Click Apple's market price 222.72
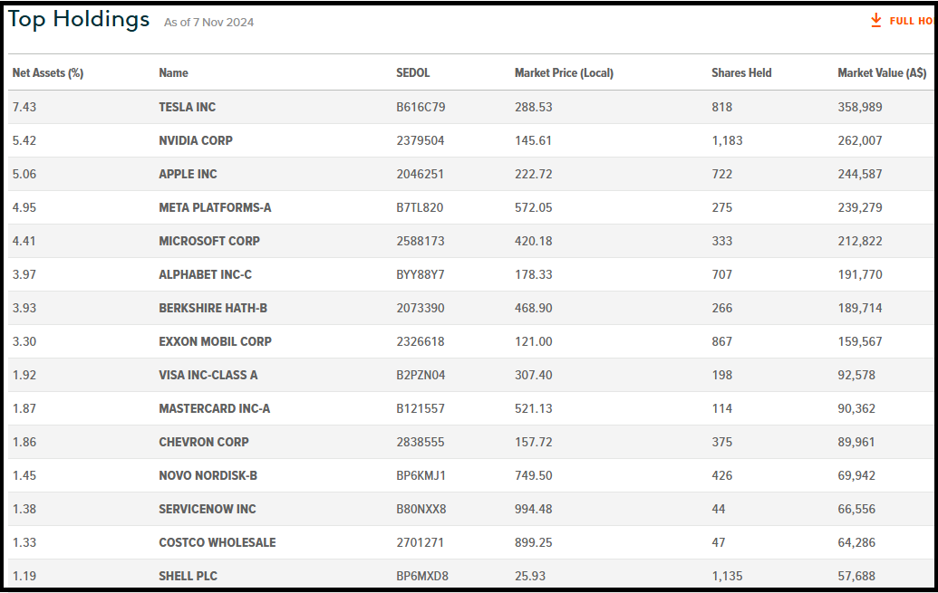 click(534, 174)
